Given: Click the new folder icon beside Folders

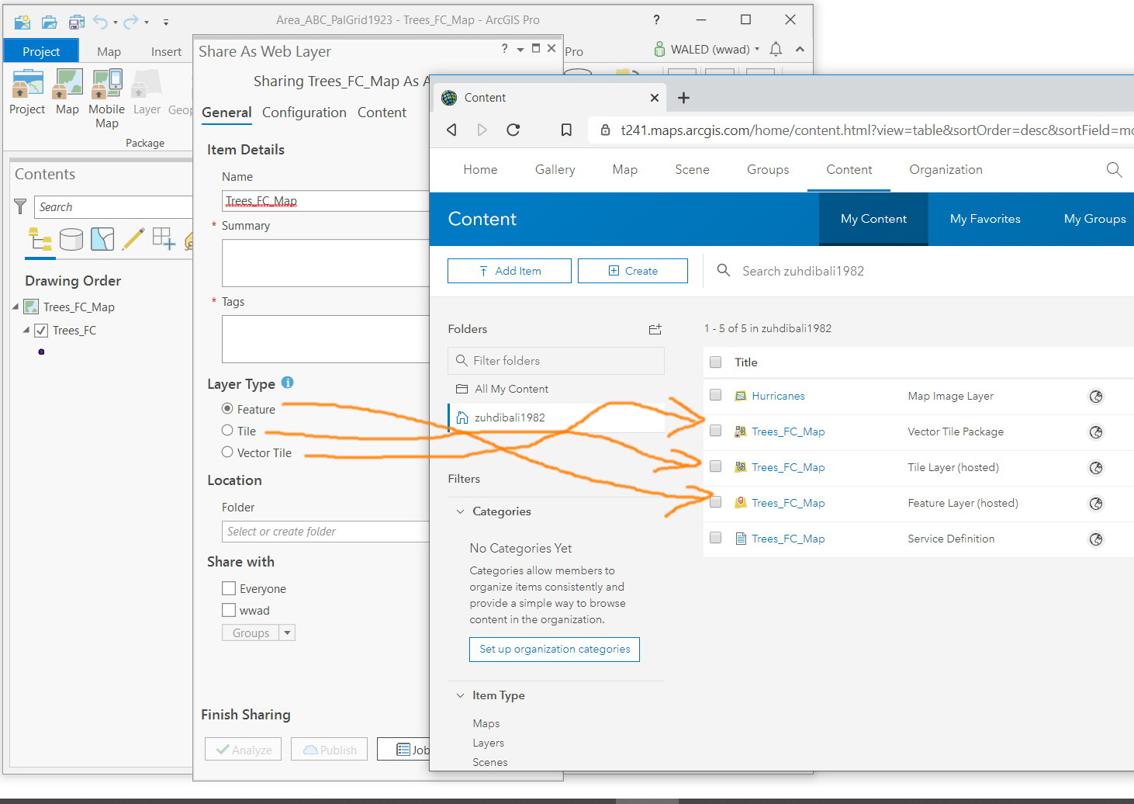Looking at the screenshot, I should pyautogui.click(x=655, y=329).
